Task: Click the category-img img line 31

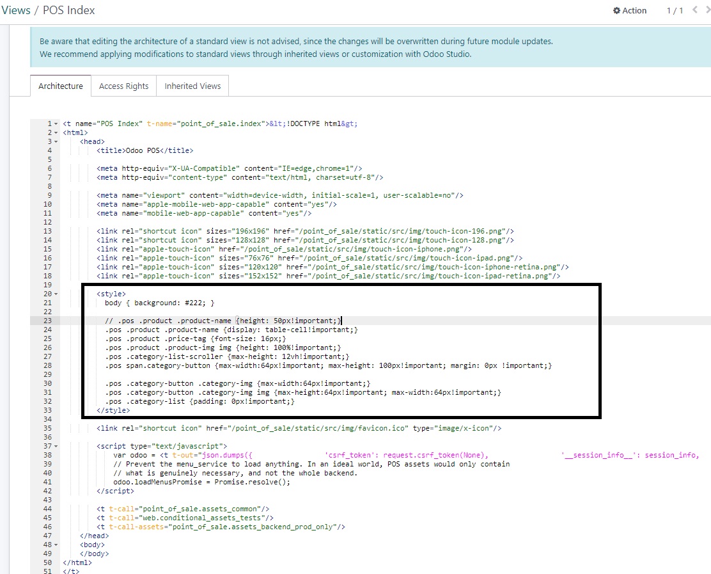Action: coord(303,392)
